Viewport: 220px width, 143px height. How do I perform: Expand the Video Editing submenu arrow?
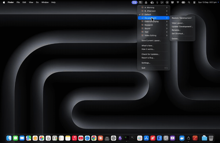click(167, 35)
